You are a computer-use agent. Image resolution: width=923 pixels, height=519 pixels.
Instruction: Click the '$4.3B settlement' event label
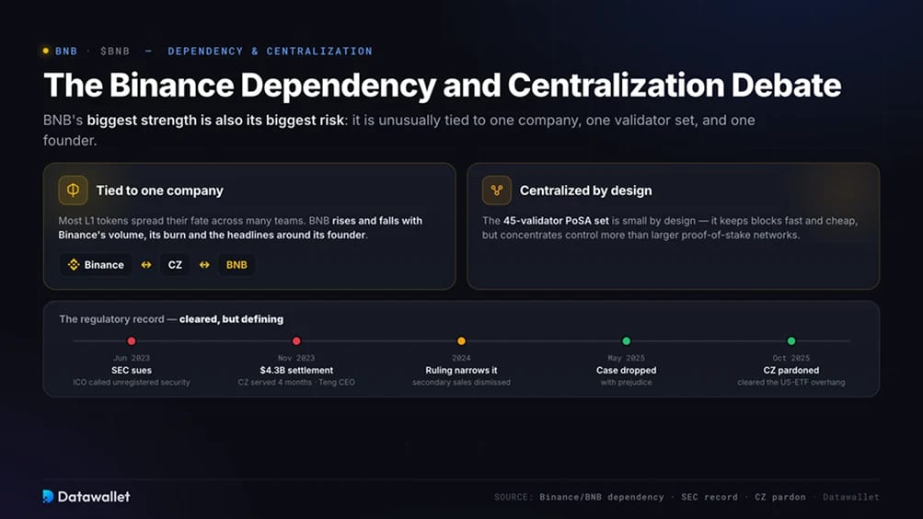[296, 370]
